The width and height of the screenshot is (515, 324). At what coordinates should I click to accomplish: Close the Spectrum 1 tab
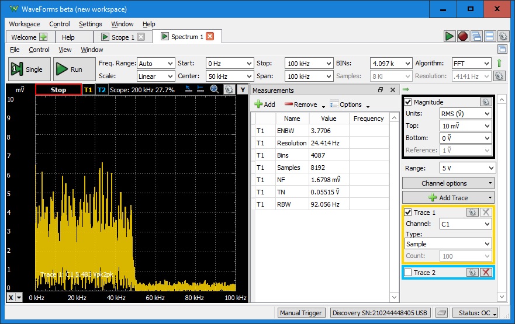pyautogui.click(x=210, y=37)
